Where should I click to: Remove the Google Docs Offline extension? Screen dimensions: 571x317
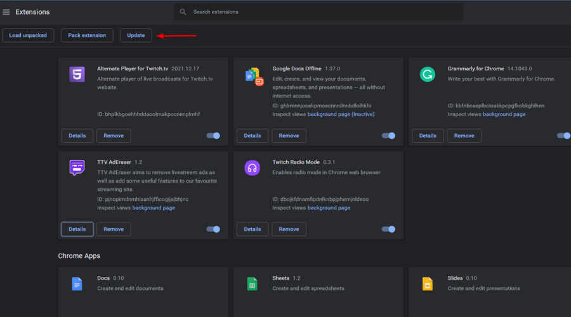[x=289, y=136]
